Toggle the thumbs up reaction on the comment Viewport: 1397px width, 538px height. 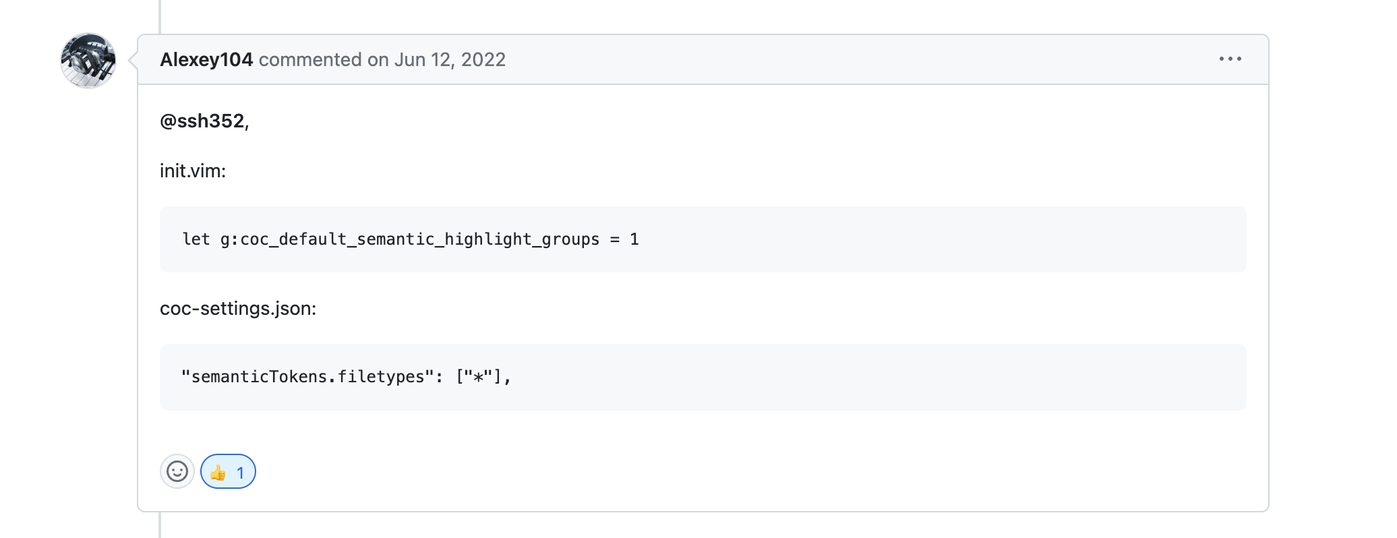[x=228, y=472]
